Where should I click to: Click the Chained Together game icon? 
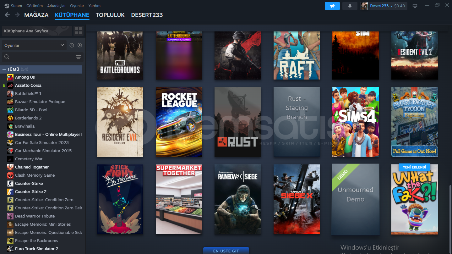[x=10, y=167]
